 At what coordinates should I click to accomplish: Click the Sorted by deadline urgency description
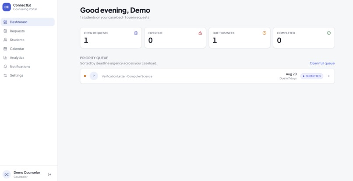pyautogui.click(x=118, y=64)
